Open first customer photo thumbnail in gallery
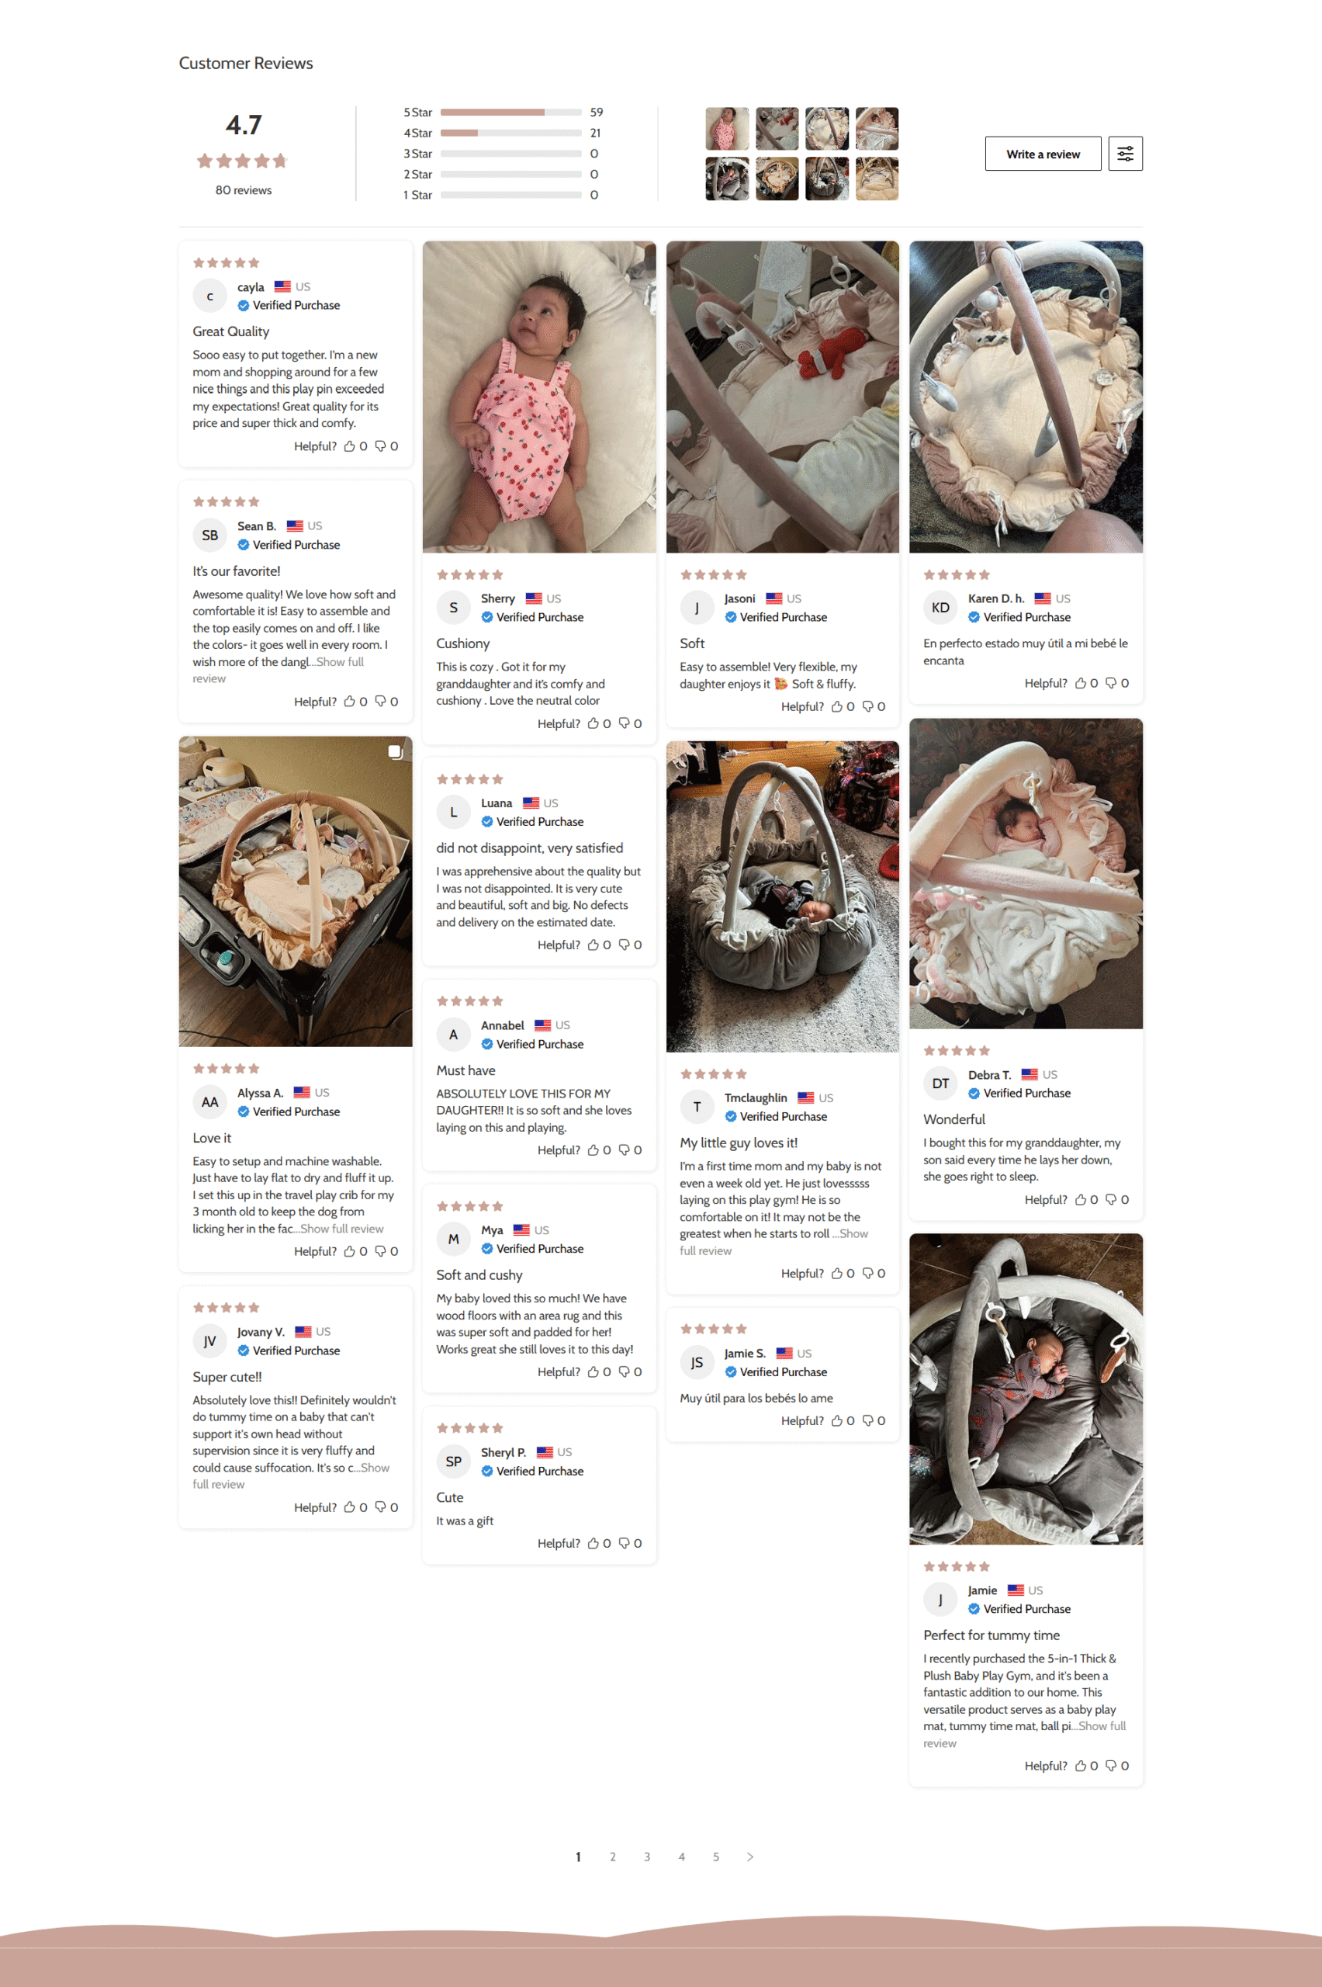Viewport: 1322px width, 1987px height. pyautogui.click(x=727, y=128)
